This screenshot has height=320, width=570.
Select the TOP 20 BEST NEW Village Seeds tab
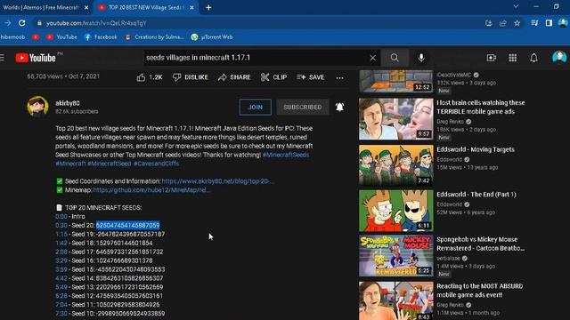(144, 7)
